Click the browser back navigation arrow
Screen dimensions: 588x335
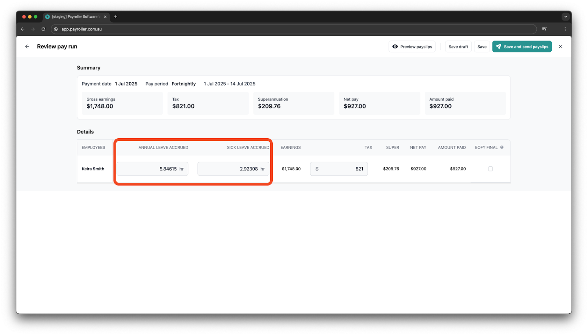[22, 29]
